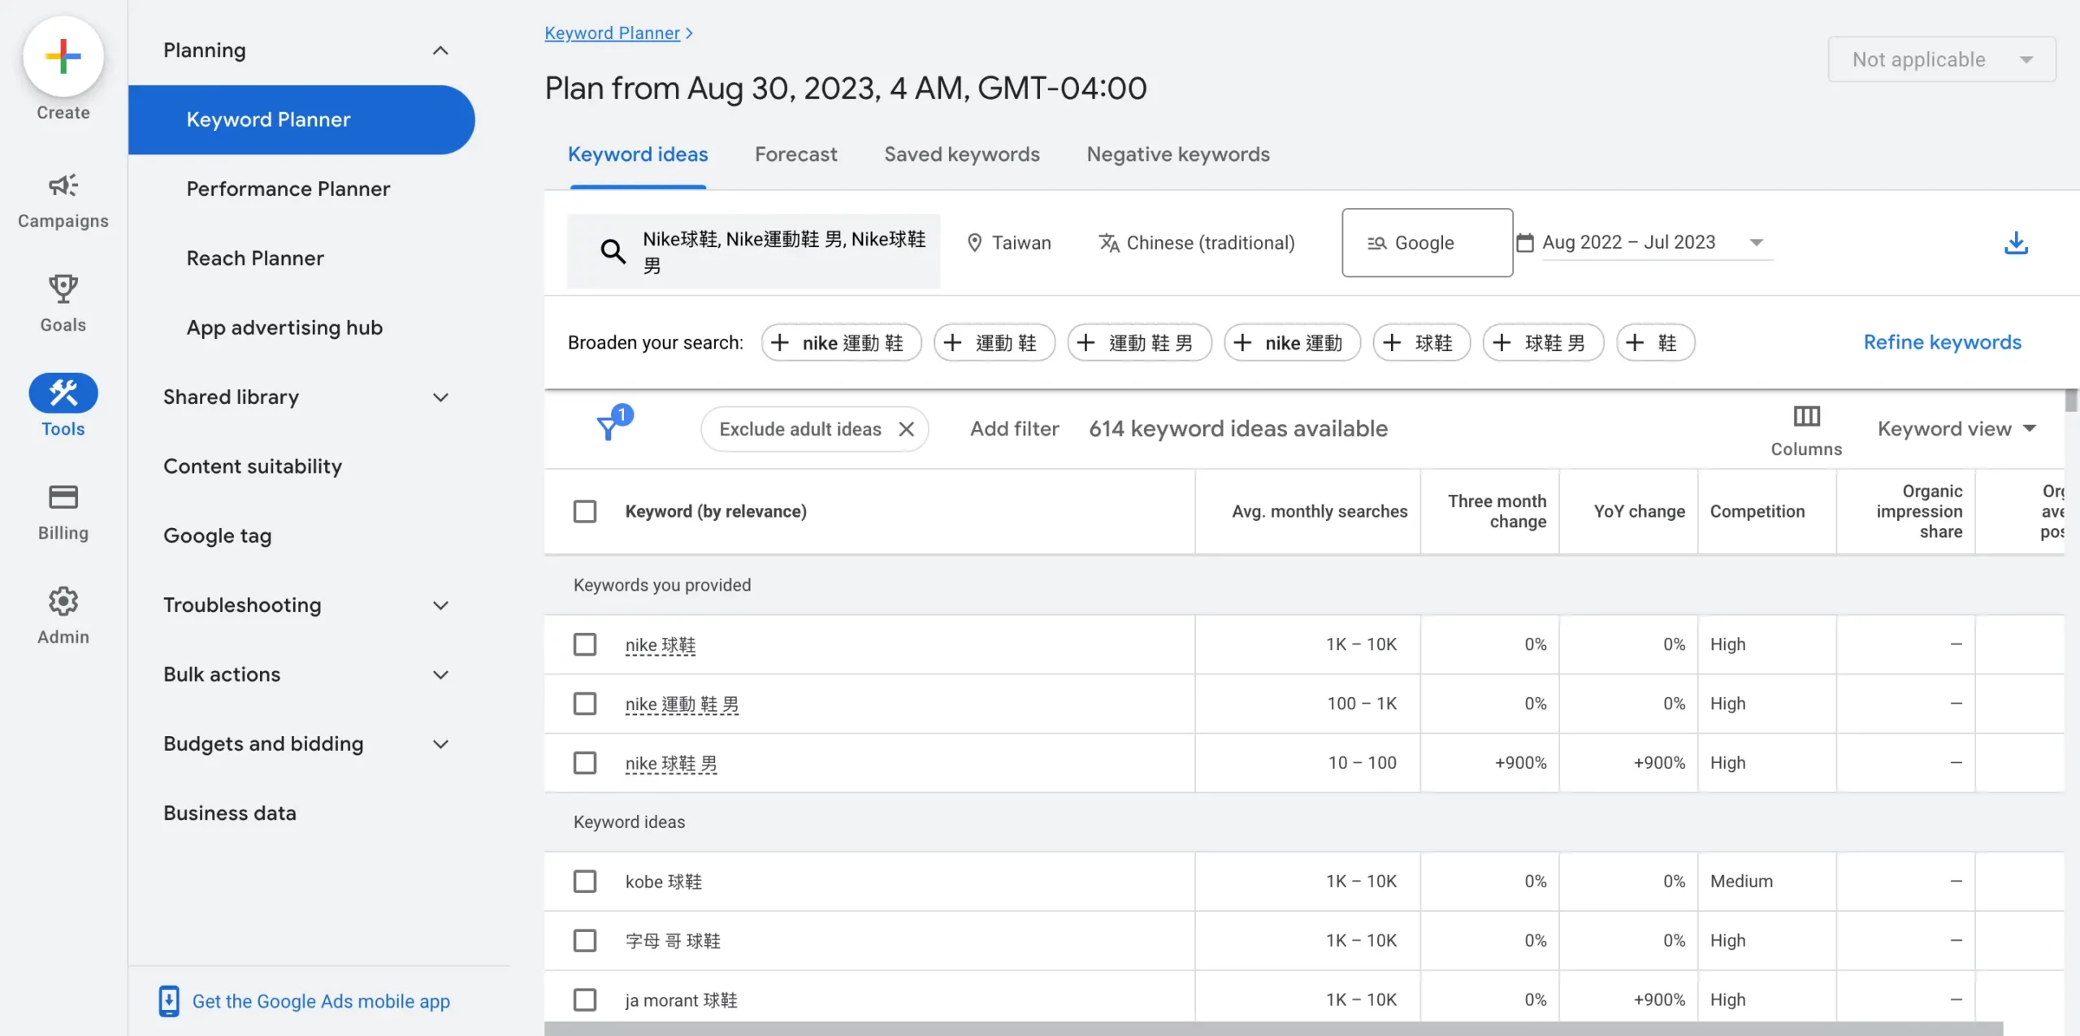Open Keyword Planner menu item
This screenshot has width=2080, height=1036.
(x=301, y=119)
